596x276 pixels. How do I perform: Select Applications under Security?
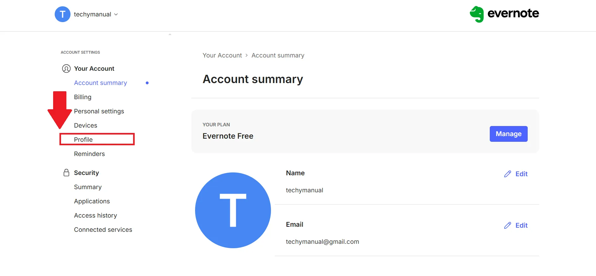(92, 201)
